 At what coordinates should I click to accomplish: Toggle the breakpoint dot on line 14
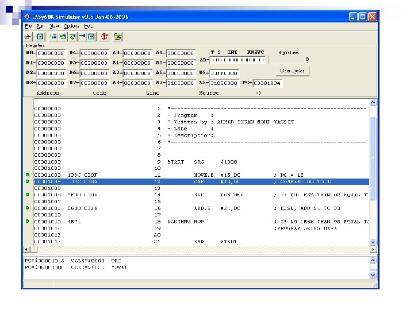coord(28,195)
